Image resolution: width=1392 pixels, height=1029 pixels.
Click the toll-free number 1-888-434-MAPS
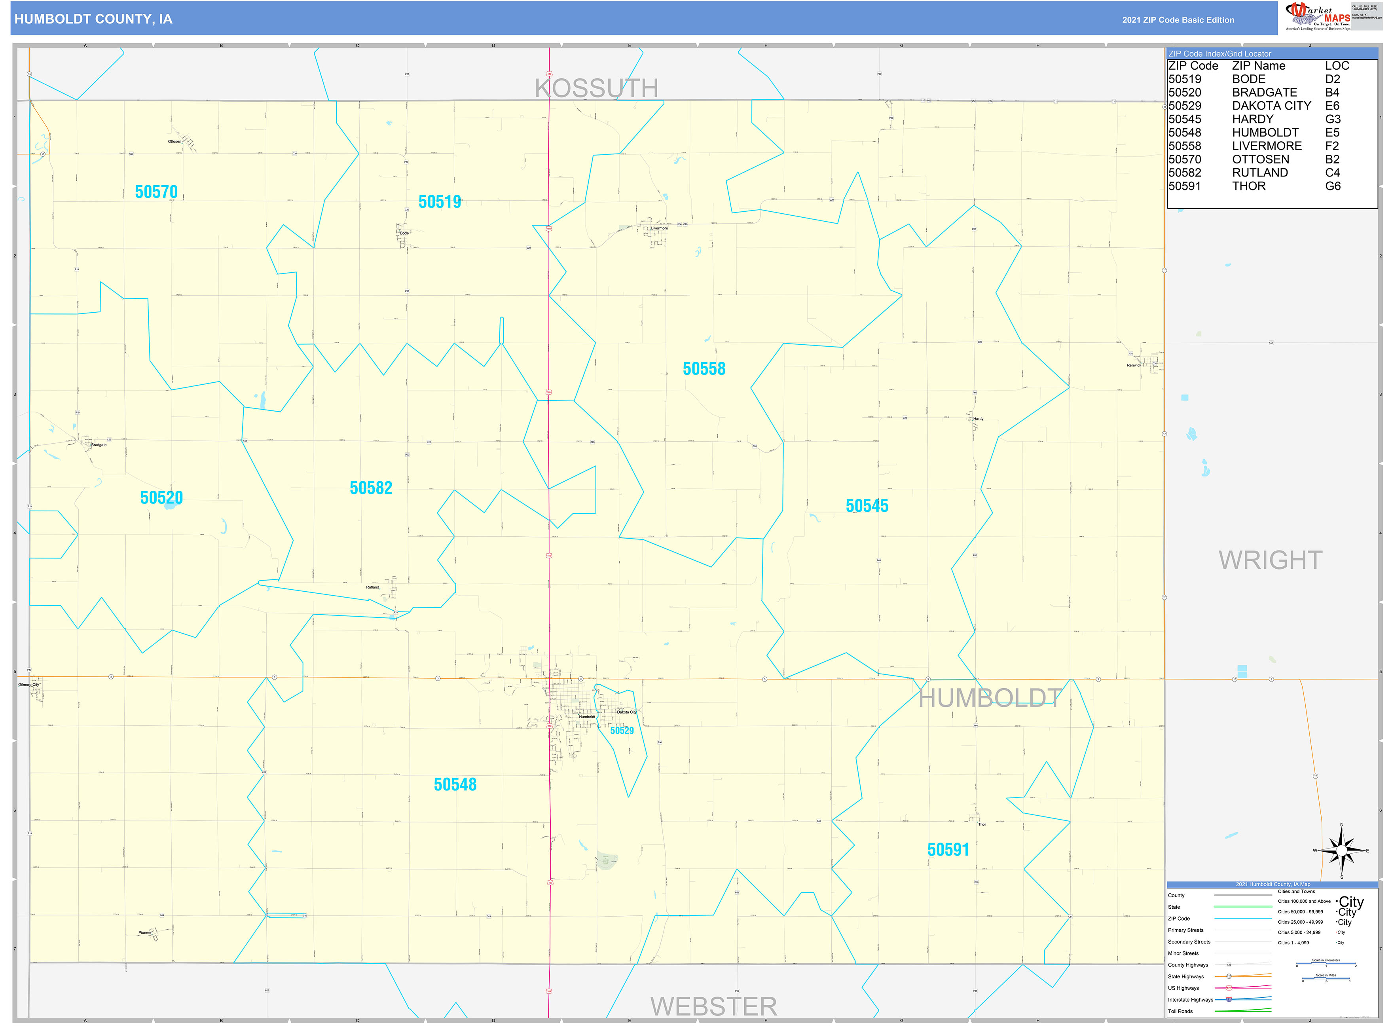pos(1365,9)
